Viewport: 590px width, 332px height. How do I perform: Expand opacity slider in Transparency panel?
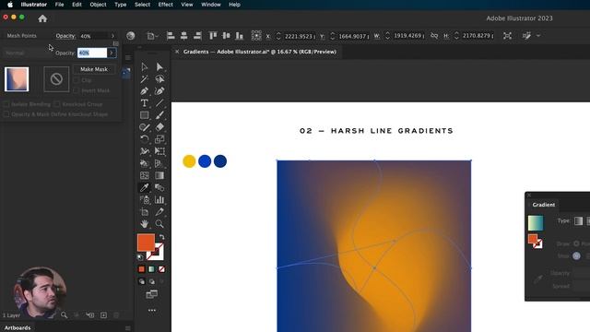pos(112,53)
